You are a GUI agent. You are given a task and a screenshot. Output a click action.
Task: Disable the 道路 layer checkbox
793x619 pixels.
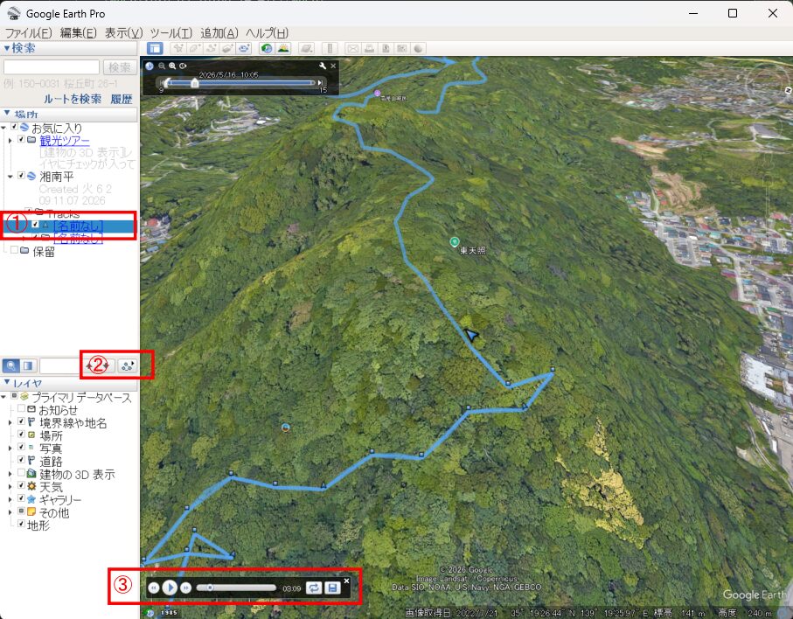click(x=21, y=460)
